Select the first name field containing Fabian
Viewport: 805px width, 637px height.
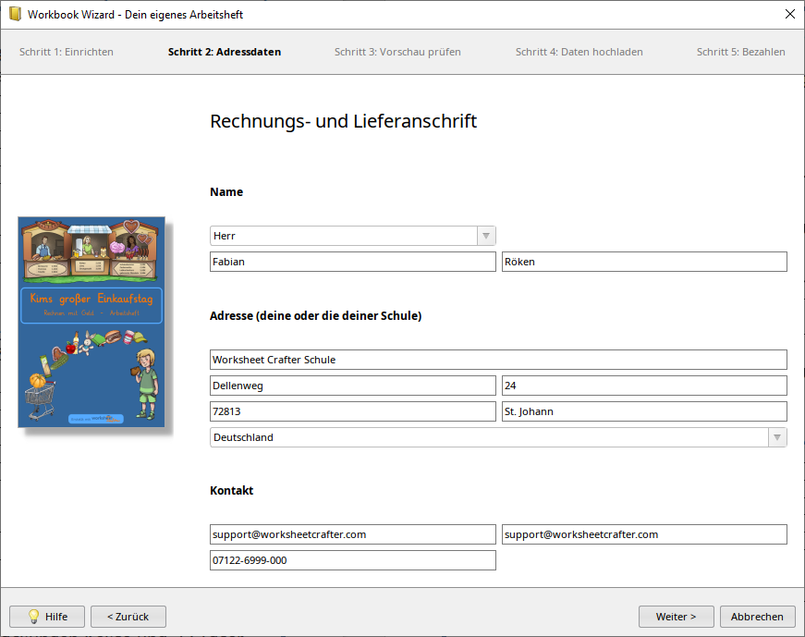pos(352,262)
